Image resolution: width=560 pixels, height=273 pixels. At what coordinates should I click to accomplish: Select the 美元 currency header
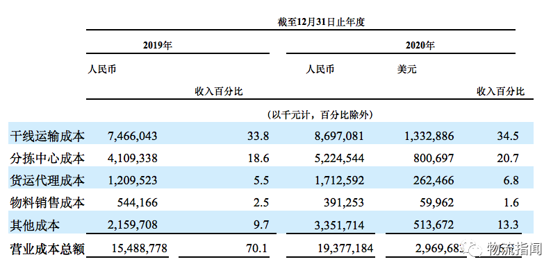406,69
